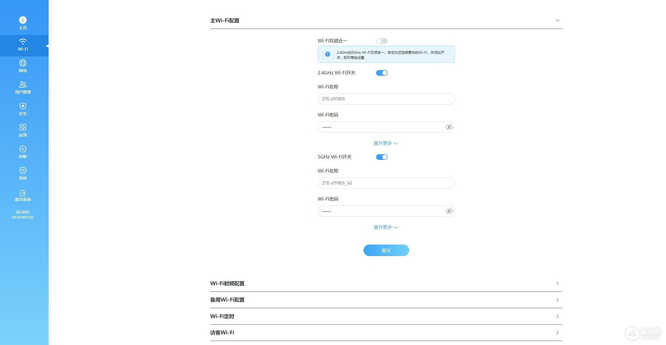The height and width of the screenshot is (345, 666).
Task: Click the dual-band info notice text
Action: 390,55
